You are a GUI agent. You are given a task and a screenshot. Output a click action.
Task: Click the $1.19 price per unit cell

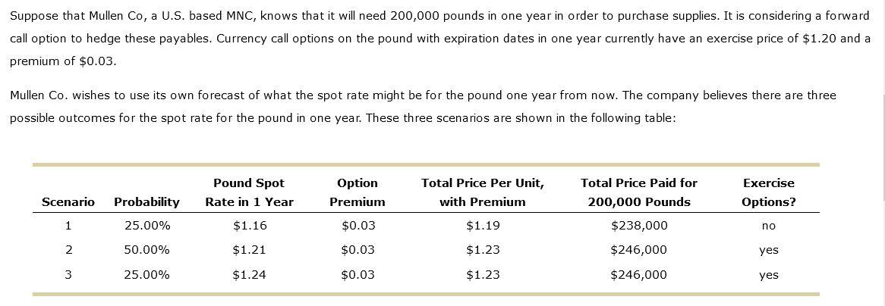point(483,226)
